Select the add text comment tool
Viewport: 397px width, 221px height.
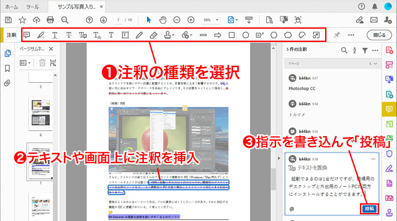click(111, 35)
